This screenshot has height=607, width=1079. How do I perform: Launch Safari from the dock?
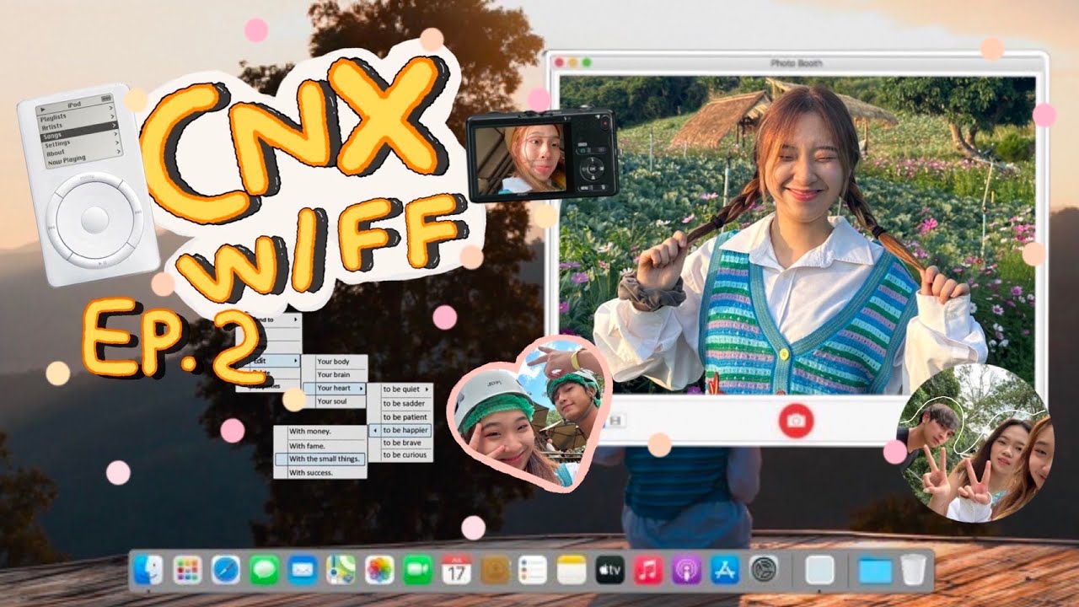coord(226,571)
